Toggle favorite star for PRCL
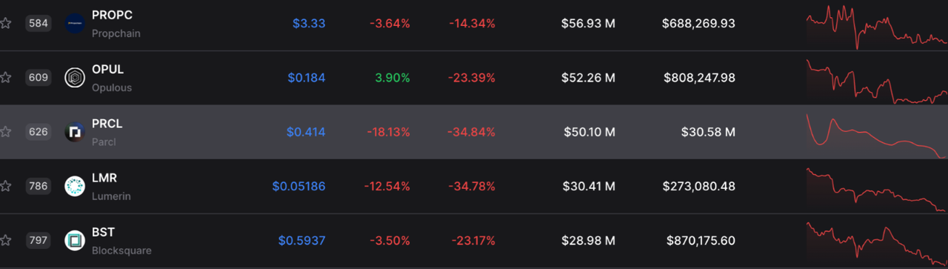 (x=5, y=132)
